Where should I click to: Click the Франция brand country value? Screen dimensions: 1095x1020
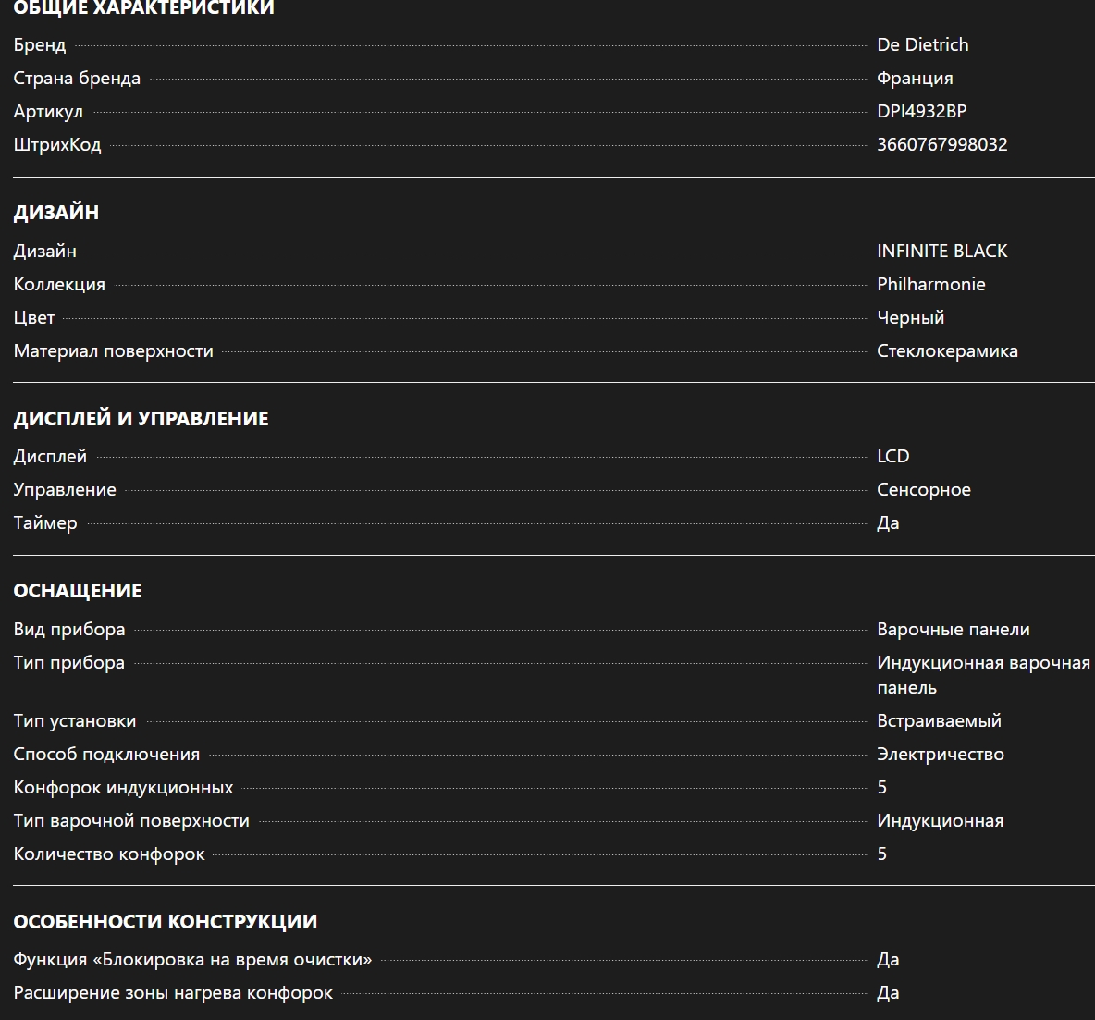915,78
